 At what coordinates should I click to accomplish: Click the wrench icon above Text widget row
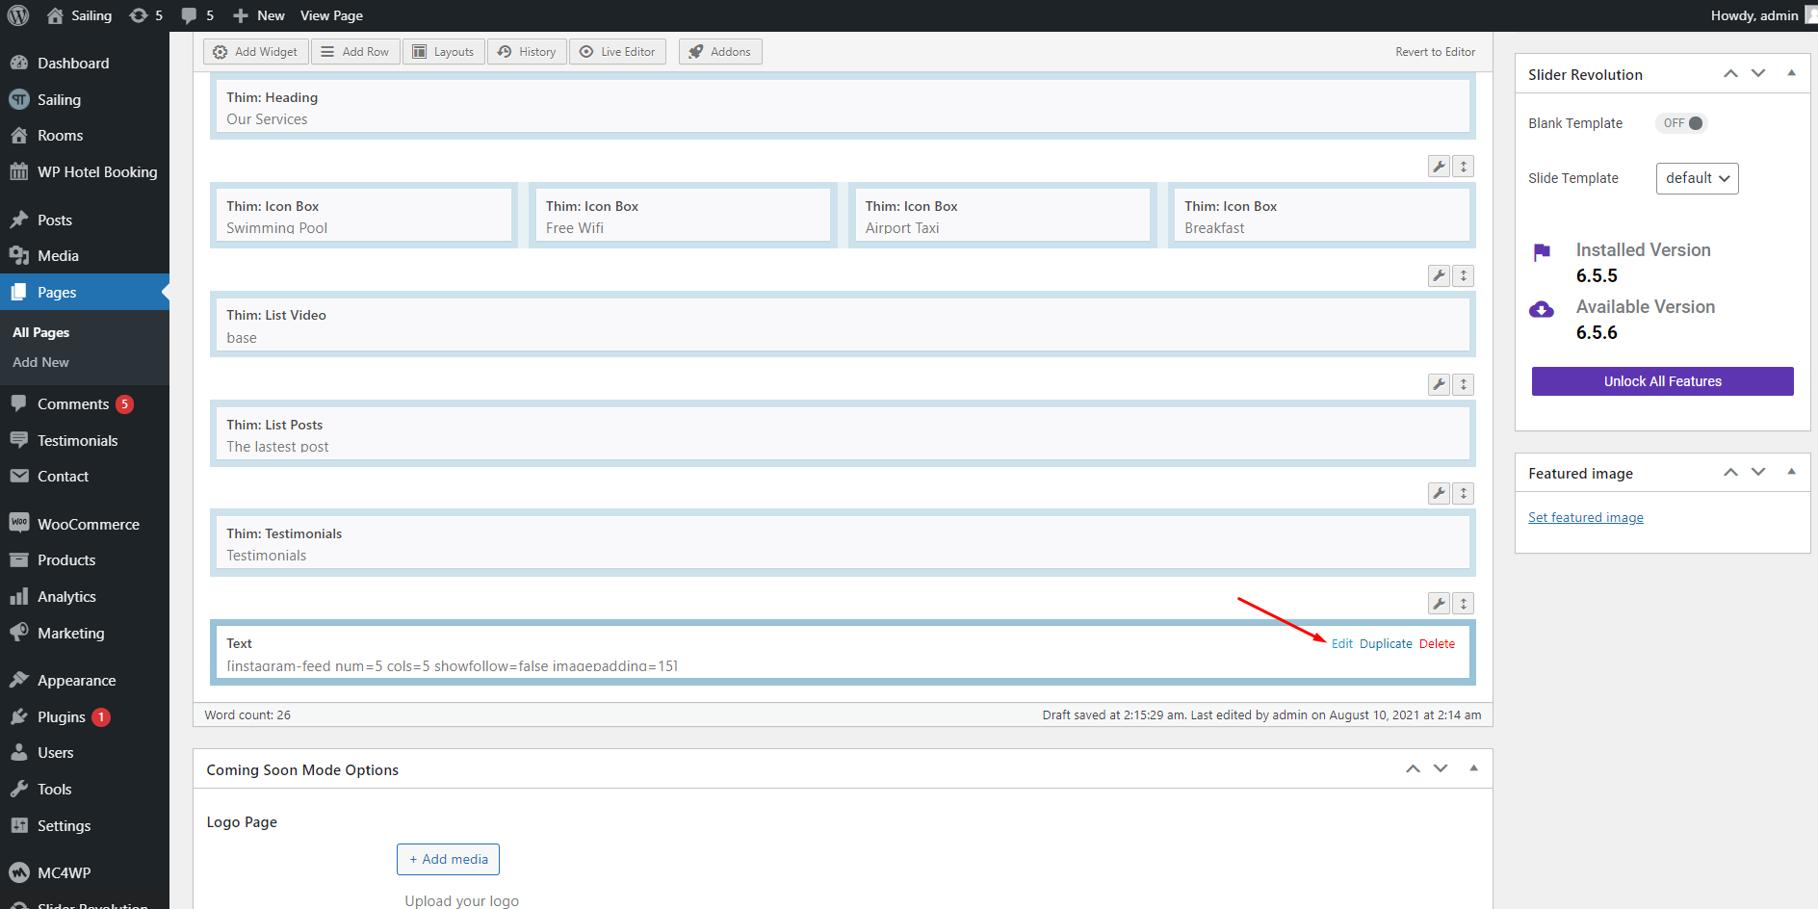click(x=1439, y=604)
